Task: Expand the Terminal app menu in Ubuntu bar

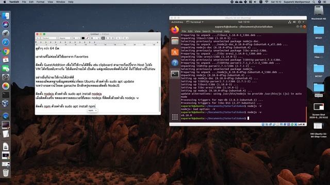Action: (x=195, y=22)
